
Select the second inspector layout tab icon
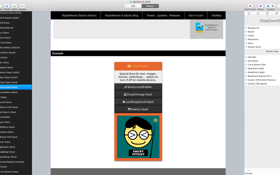(x=258, y=13)
